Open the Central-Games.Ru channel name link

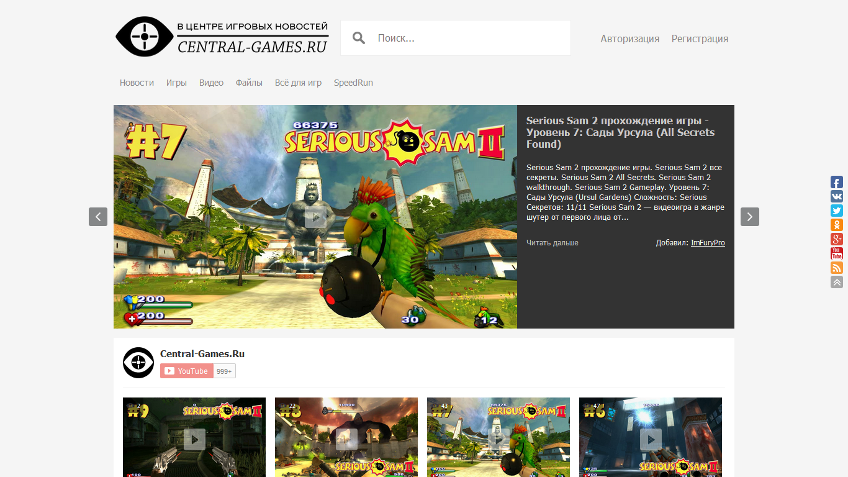[202, 354]
